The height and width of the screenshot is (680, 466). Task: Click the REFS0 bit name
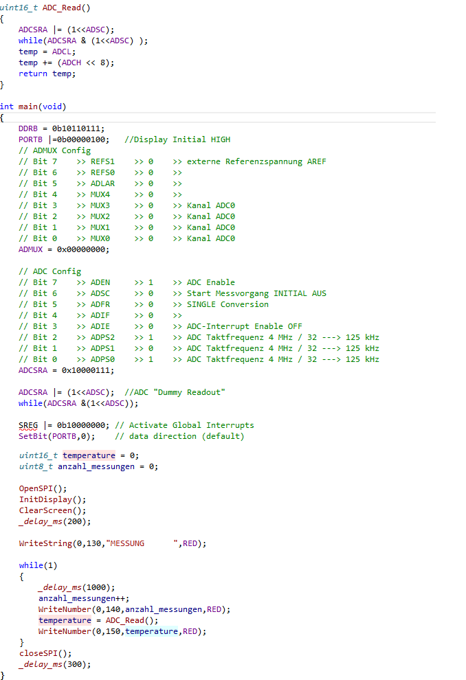(x=103, y=172)
